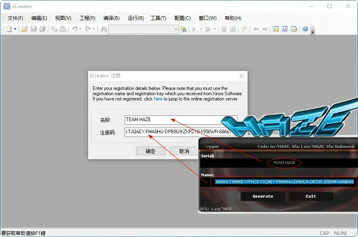This screenshot has width=358, height=237.
Task: Open the 编译(B) menu
Action: 111,18
